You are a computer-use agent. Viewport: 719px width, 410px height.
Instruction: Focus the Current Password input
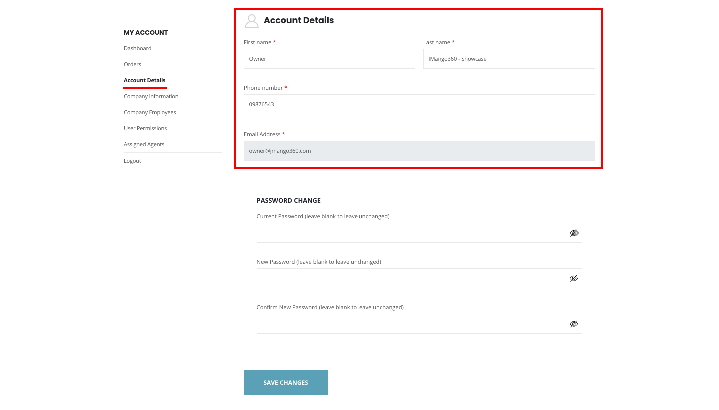click(x=409, y=233)
